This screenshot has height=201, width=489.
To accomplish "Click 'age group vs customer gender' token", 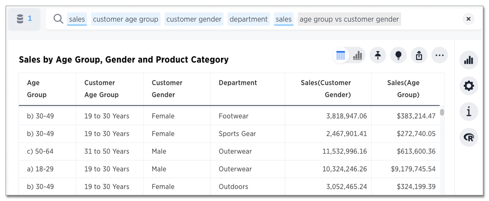I will point(349,19).
